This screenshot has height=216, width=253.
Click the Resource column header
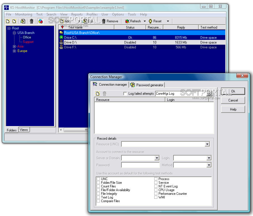click(x=130, y=100)
